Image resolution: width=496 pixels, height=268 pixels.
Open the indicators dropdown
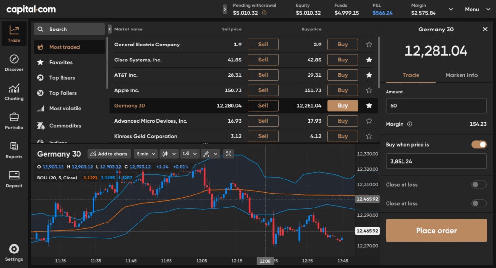189,154
